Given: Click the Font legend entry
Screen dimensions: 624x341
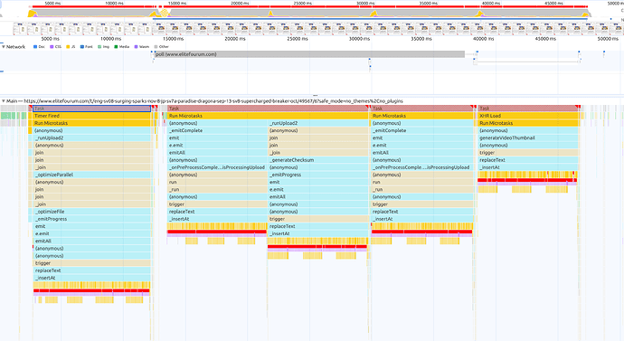Looking at the screenshot, I should pyautogui.click(x=86, y=47).
